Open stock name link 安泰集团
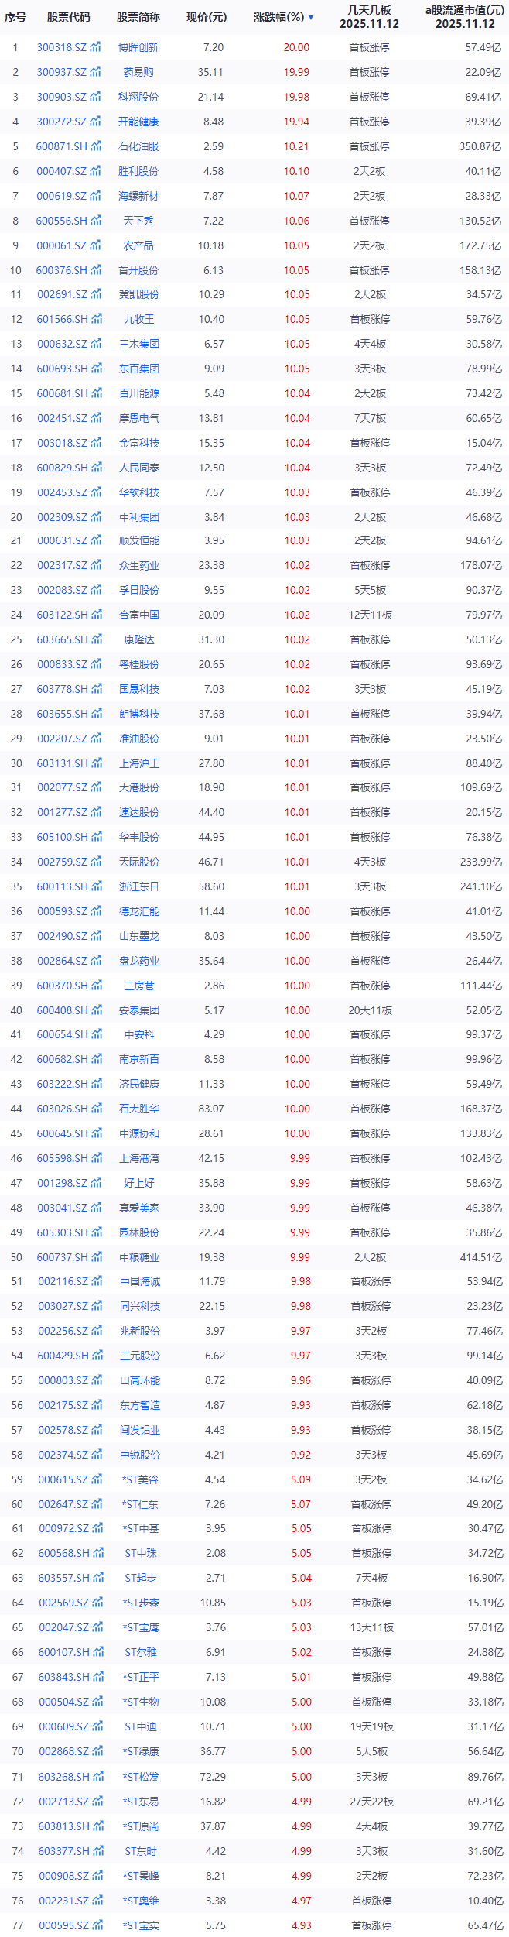The width and height of the screenshot is (509, 1937). [x=139, y=1010]
